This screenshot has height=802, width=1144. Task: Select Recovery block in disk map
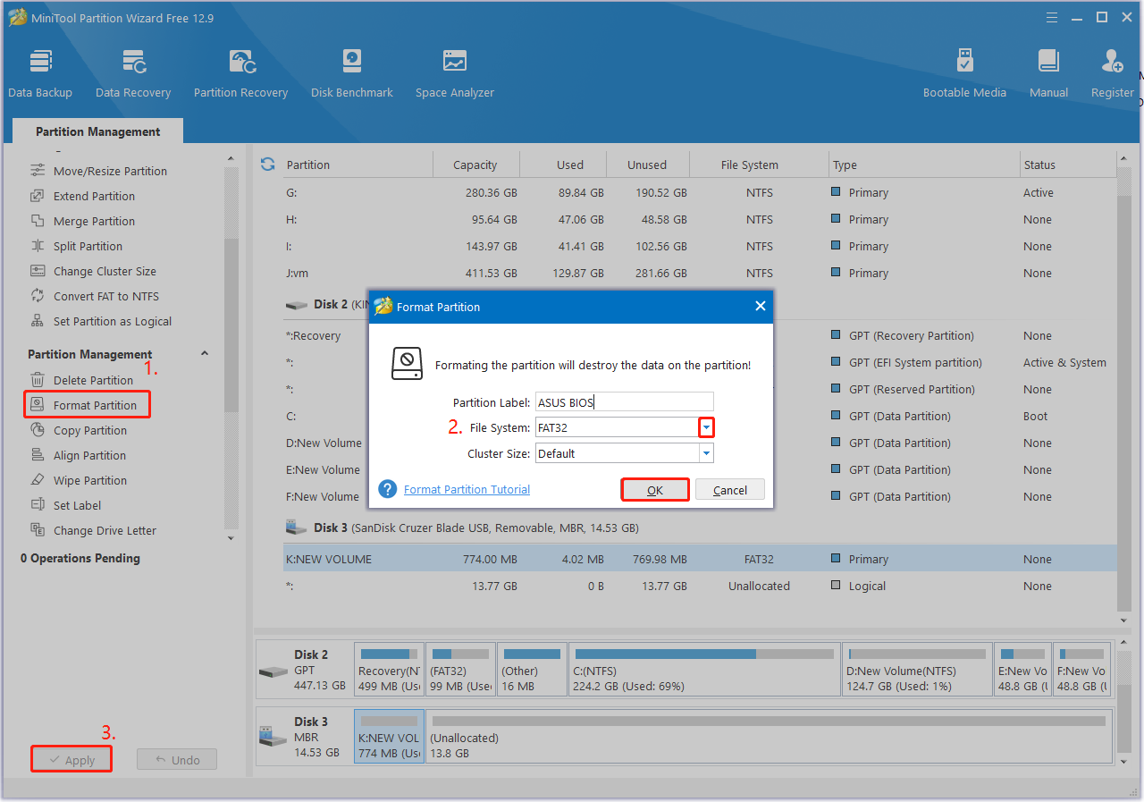(388, 669)
